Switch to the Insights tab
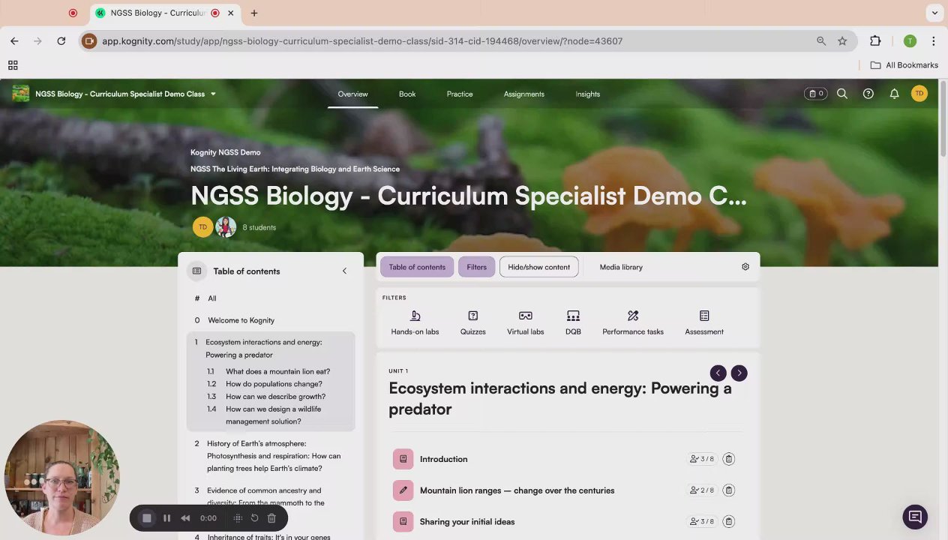948x540 pixels. click(588, 94)
